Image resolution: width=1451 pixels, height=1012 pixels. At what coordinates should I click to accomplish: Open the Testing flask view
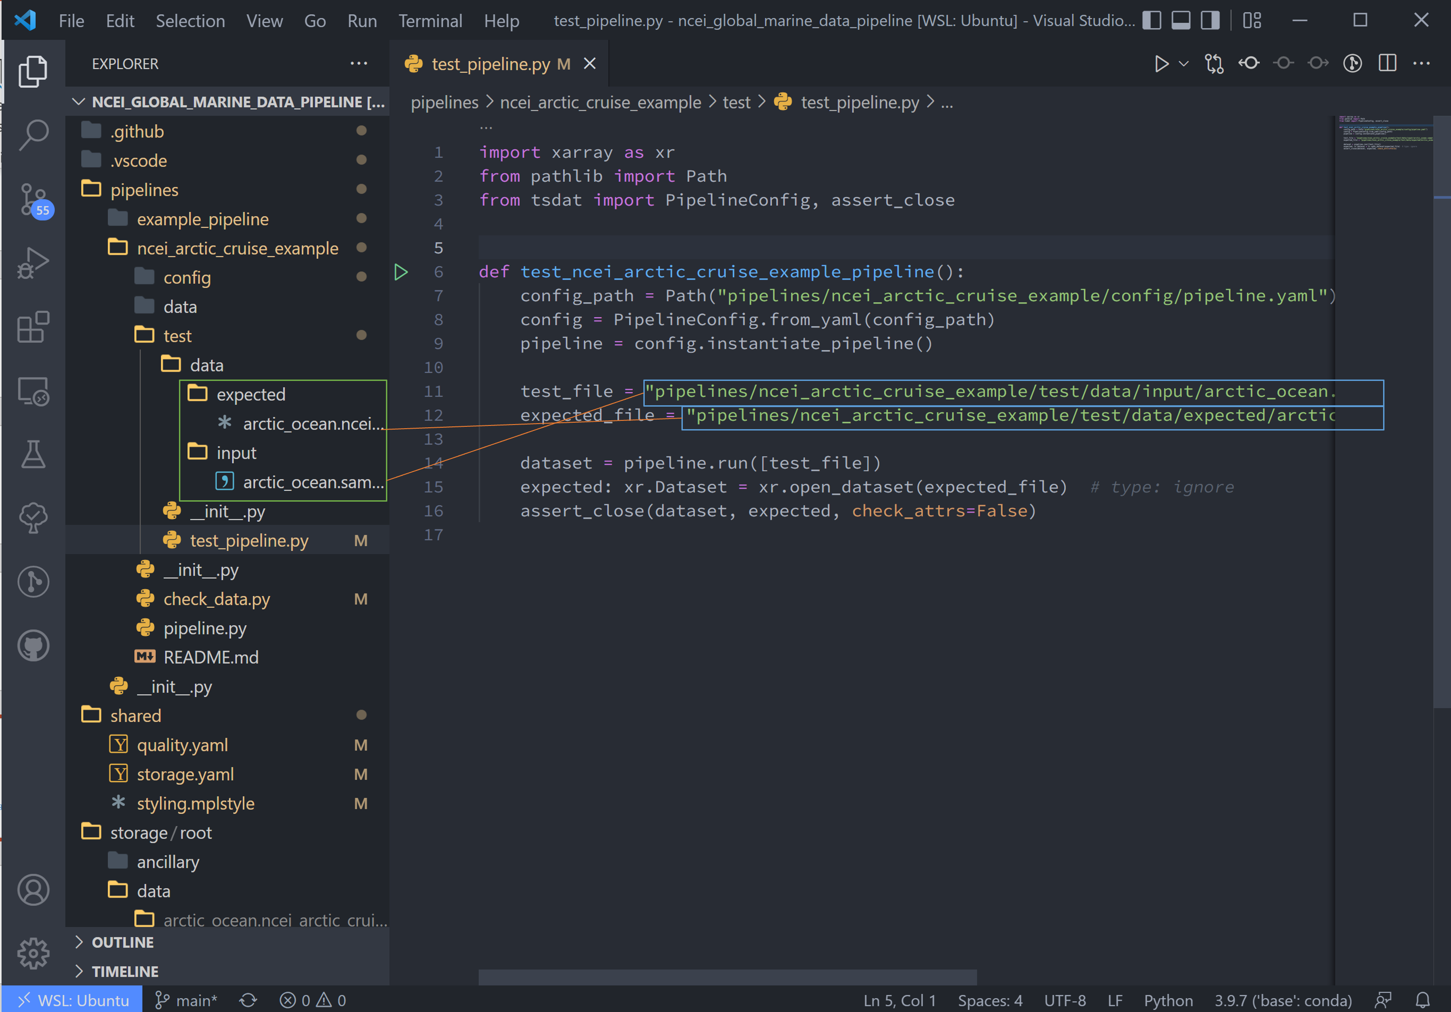tap(33, 454)
